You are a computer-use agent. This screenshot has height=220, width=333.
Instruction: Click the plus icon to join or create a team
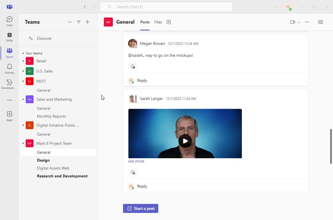pos(87,22)
